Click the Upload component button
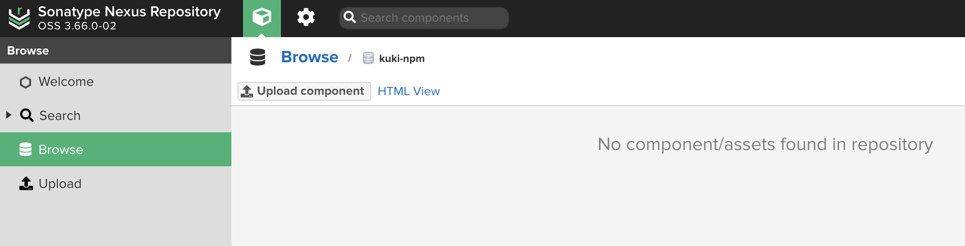Image resolution: width=965 pixels, height=246 pixels. pos(304,91)
